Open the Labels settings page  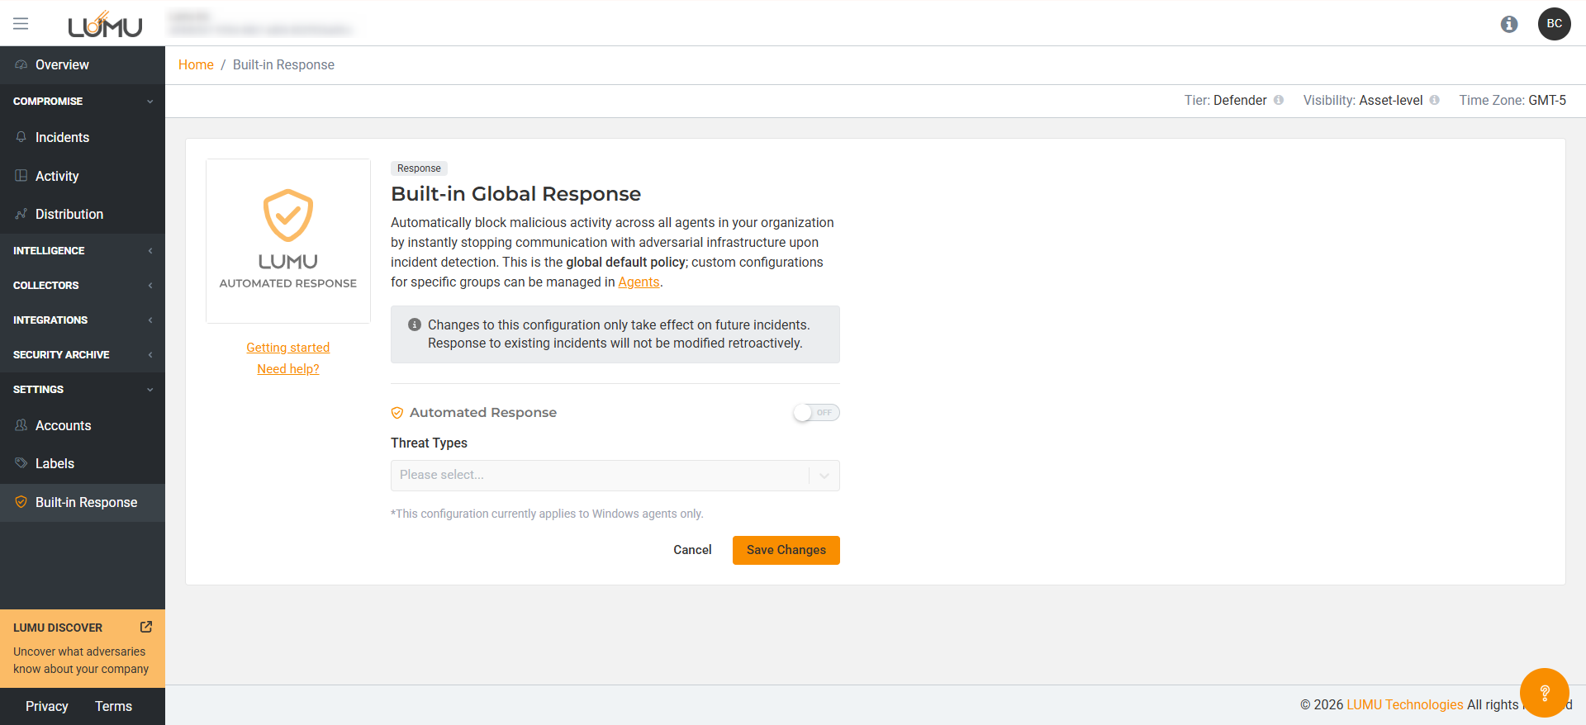55,464
